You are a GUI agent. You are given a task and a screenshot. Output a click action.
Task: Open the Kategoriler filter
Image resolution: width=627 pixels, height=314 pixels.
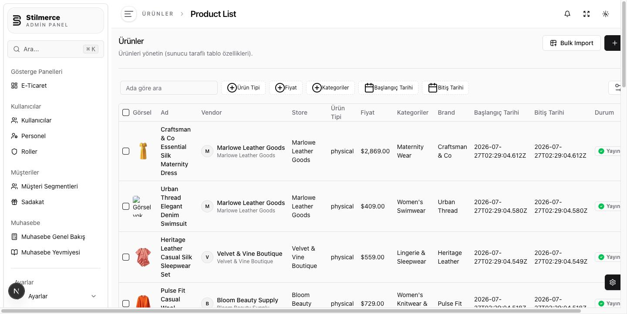point(330,88)
